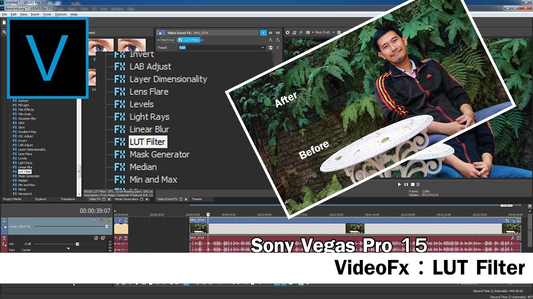The image size is (533, 299).
Task: Open the Trimmer tab
Action: click(x=197, y=199)
